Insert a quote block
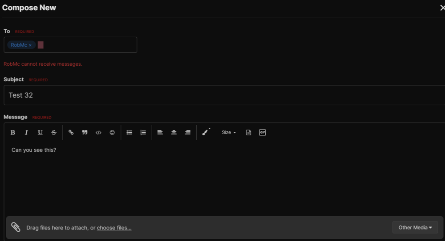 click(x=85, y=132)
